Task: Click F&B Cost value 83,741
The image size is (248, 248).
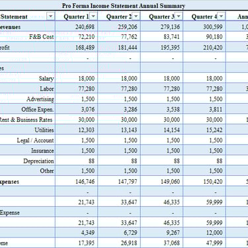Action: pyautogui.click(x=172, y=37)
